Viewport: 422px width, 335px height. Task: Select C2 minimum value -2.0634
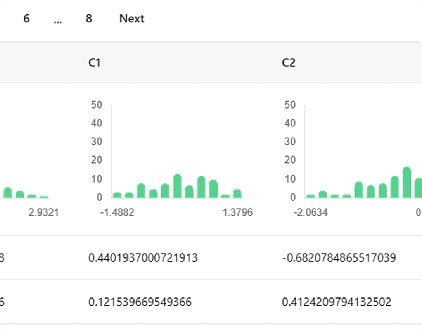click(311, 212)
